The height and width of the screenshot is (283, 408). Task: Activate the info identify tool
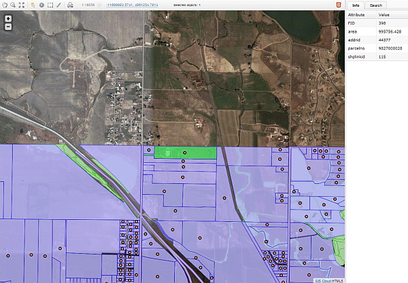(x=41, y=5)
